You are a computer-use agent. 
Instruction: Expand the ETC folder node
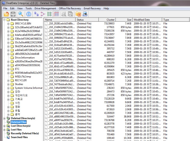[8, 69]
